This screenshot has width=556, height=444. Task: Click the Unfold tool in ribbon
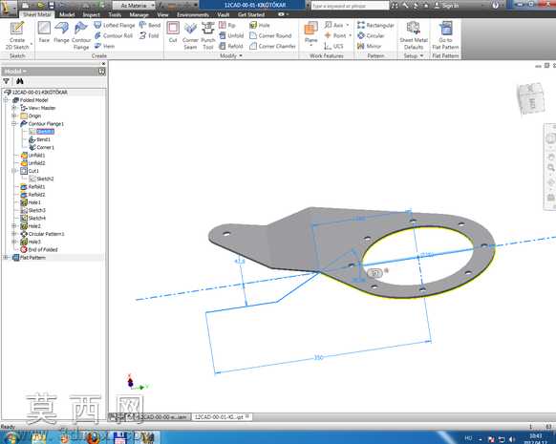(231, 35)
